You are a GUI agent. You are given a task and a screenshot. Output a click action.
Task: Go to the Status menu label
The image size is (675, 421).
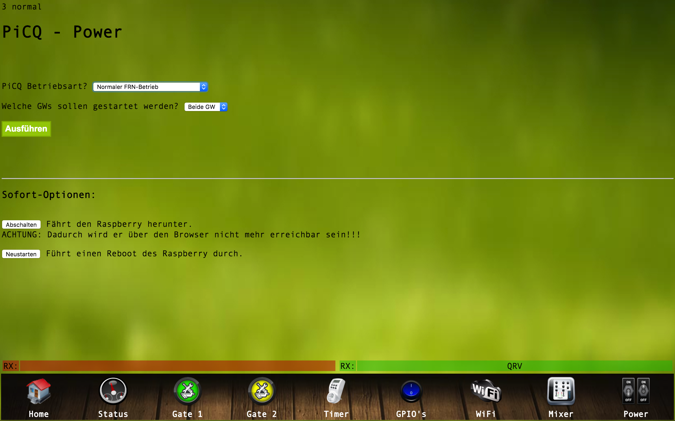coord(113,414)
